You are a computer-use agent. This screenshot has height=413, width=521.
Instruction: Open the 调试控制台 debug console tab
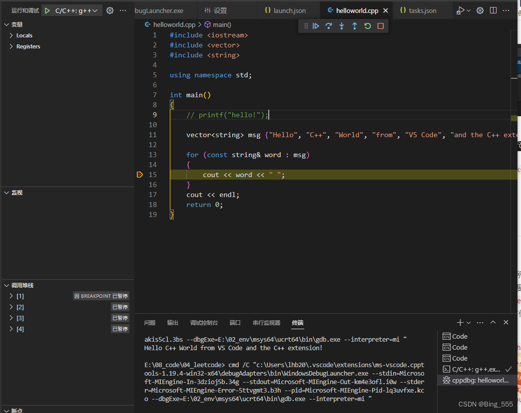pyautogui.click(x=204, y=323)
